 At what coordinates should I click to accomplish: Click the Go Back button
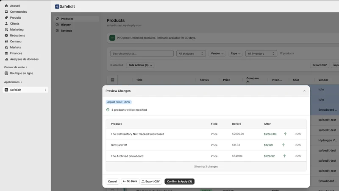pyautogui.click(x=130, y=181)
